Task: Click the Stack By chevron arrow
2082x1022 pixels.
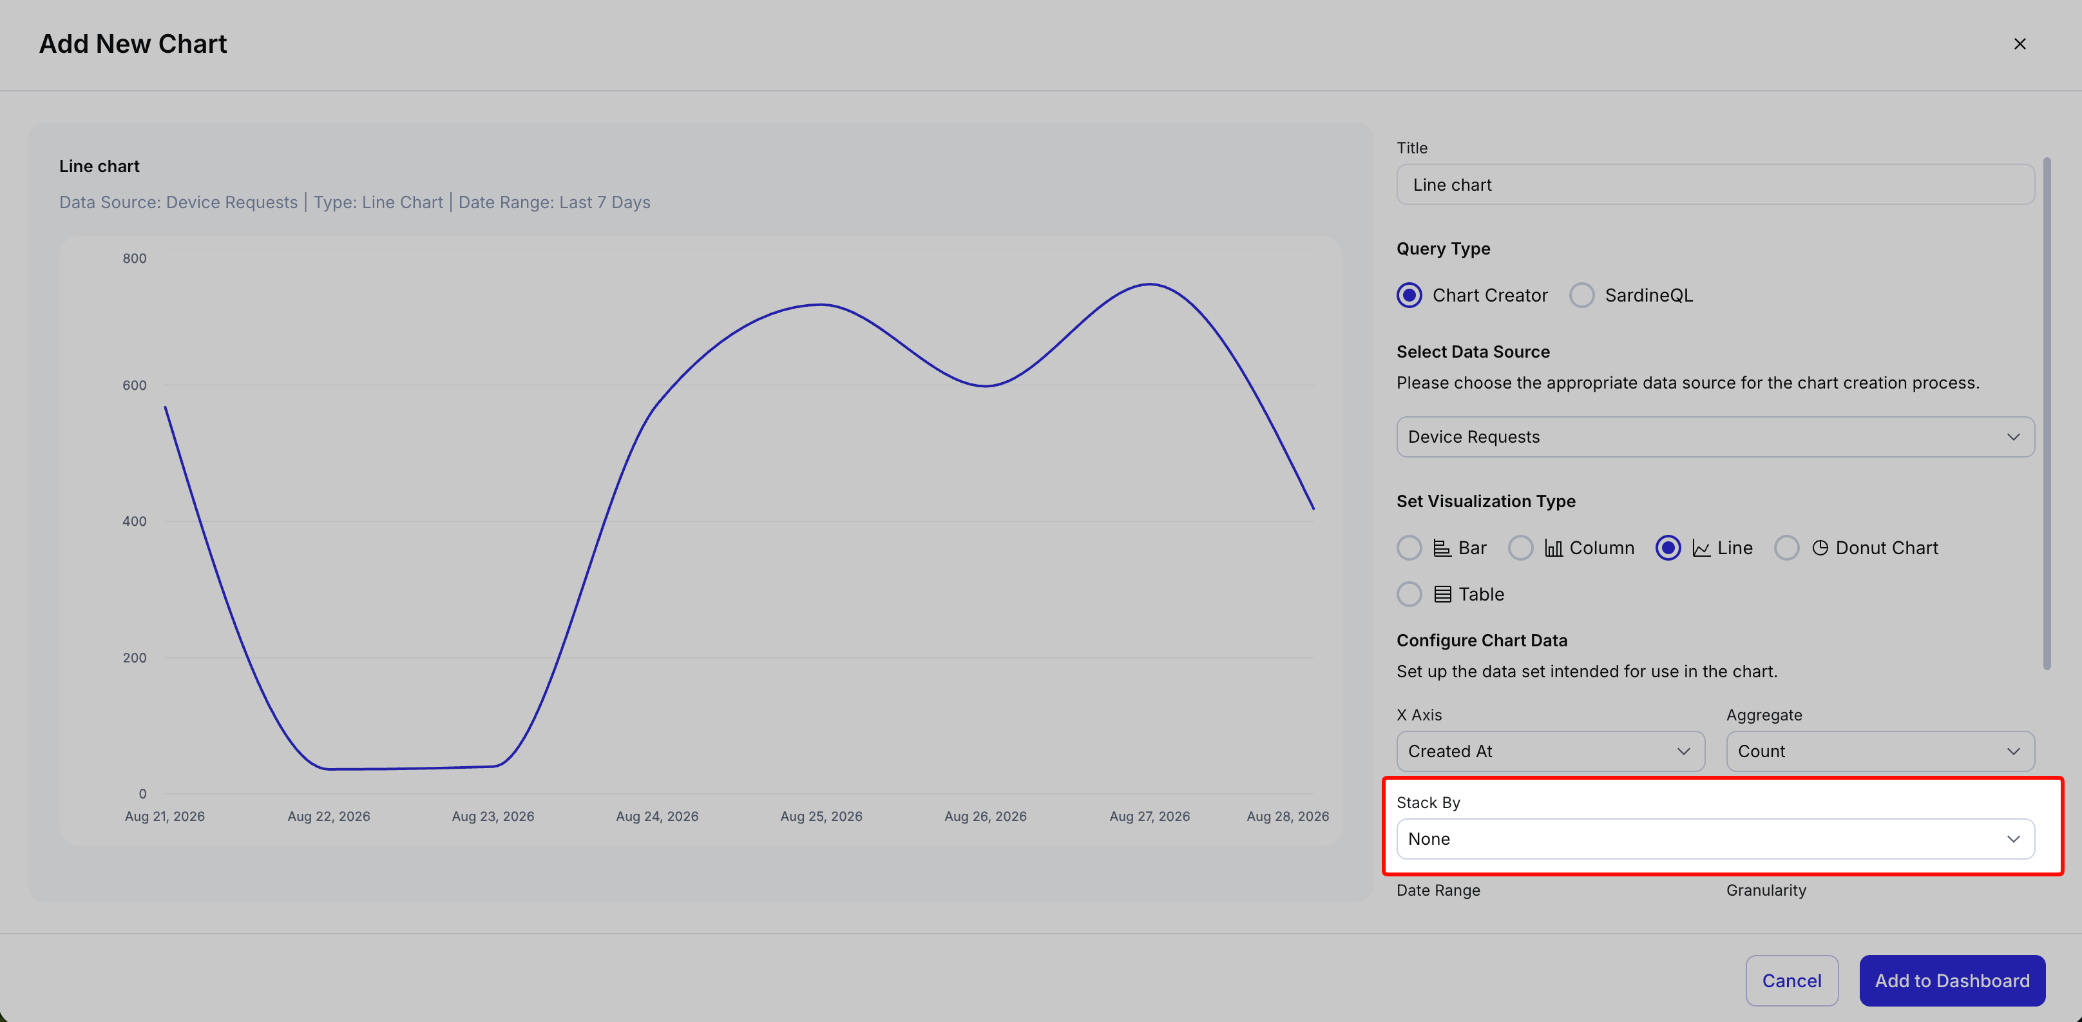Action: coord(2013,839)
